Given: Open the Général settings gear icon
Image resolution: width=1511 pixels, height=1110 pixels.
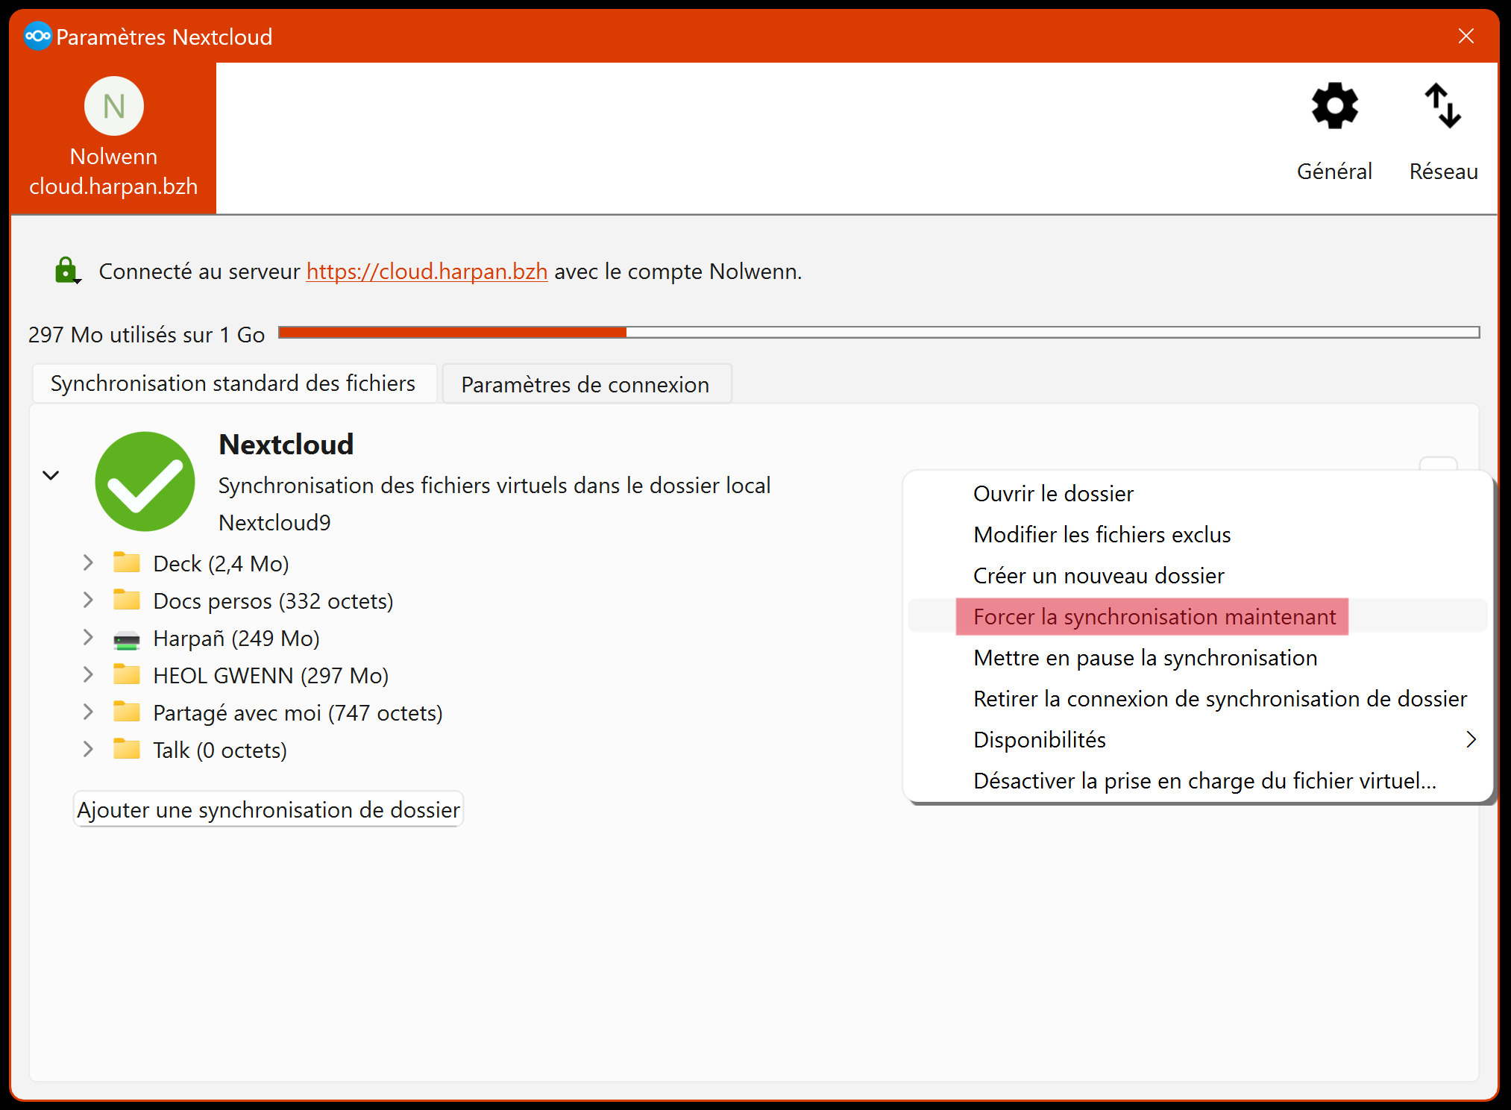Looking at the screenshot, I should tap(1334, 105).
